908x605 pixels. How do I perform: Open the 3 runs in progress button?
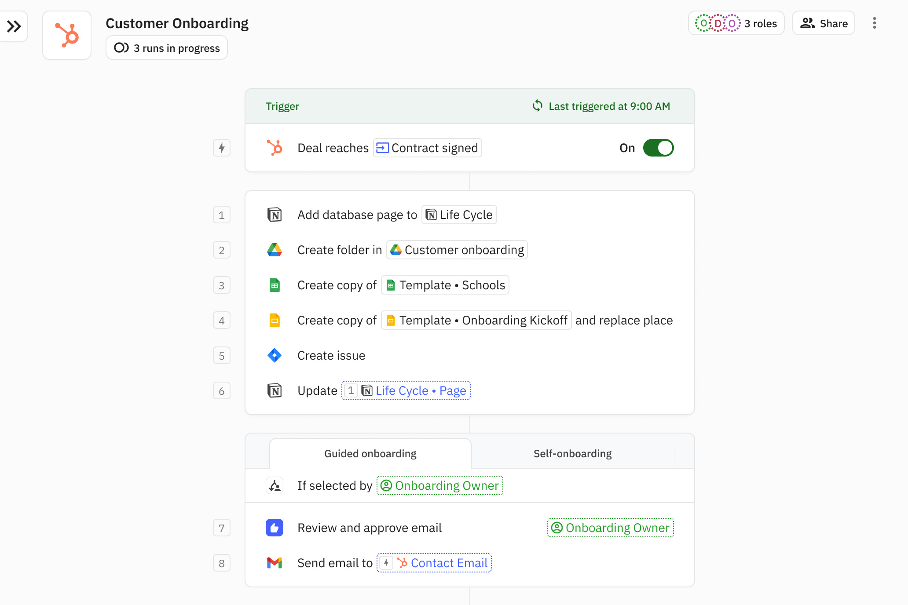tap(167, 48)
